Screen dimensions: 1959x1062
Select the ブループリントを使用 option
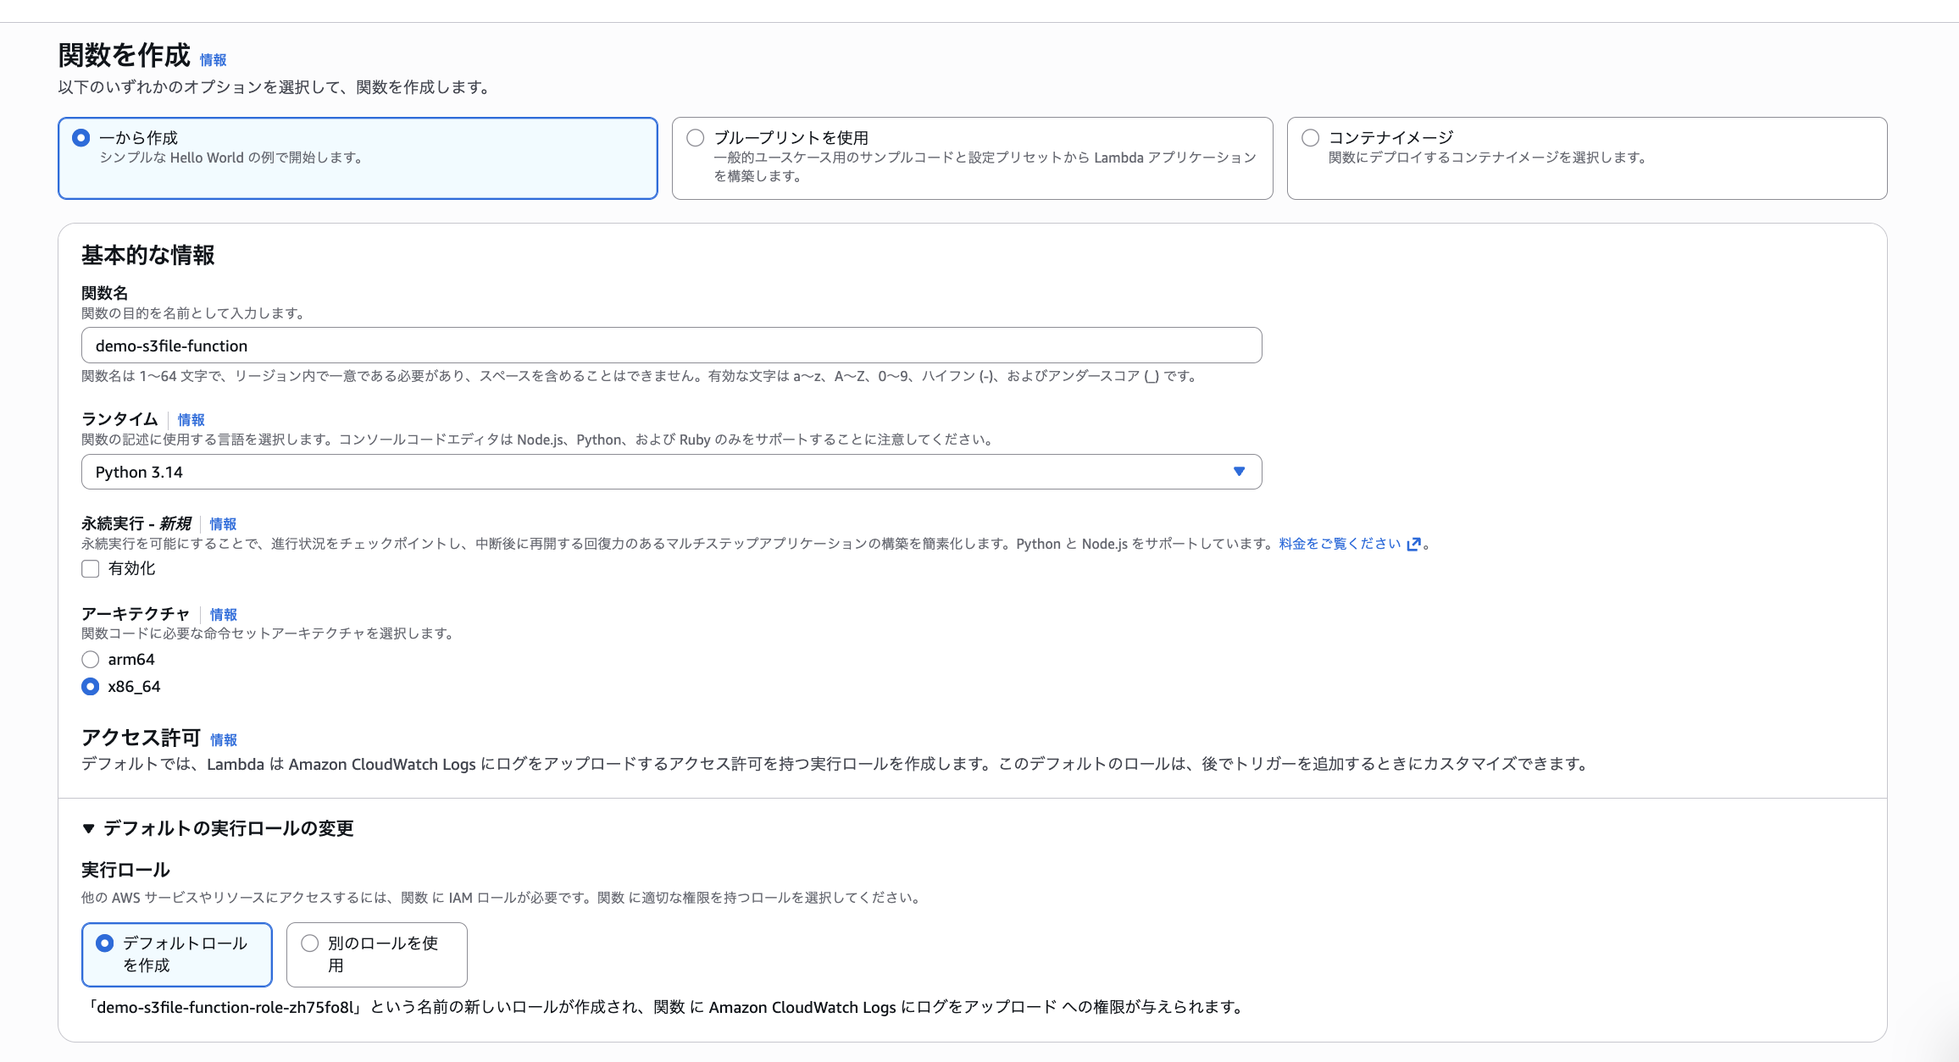tap(695, 136)
